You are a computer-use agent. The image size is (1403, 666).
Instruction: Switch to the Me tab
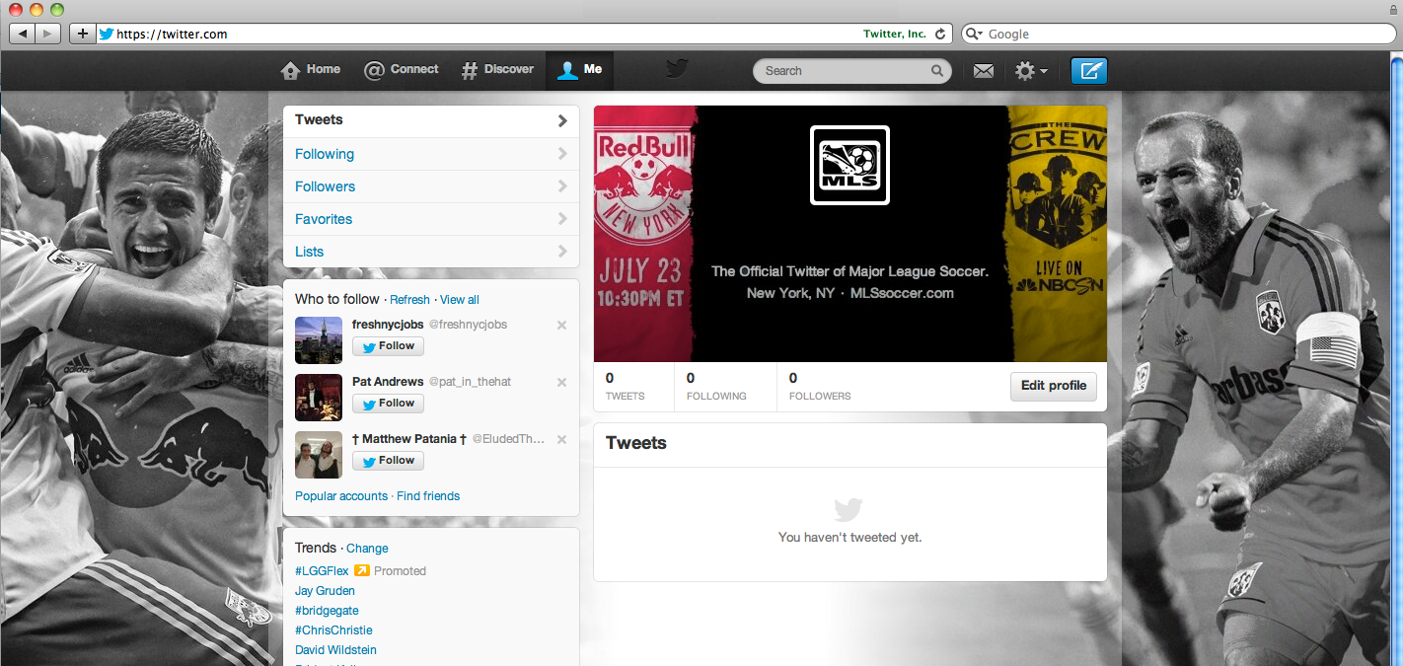pyautogui.click(x=579, y=70)
